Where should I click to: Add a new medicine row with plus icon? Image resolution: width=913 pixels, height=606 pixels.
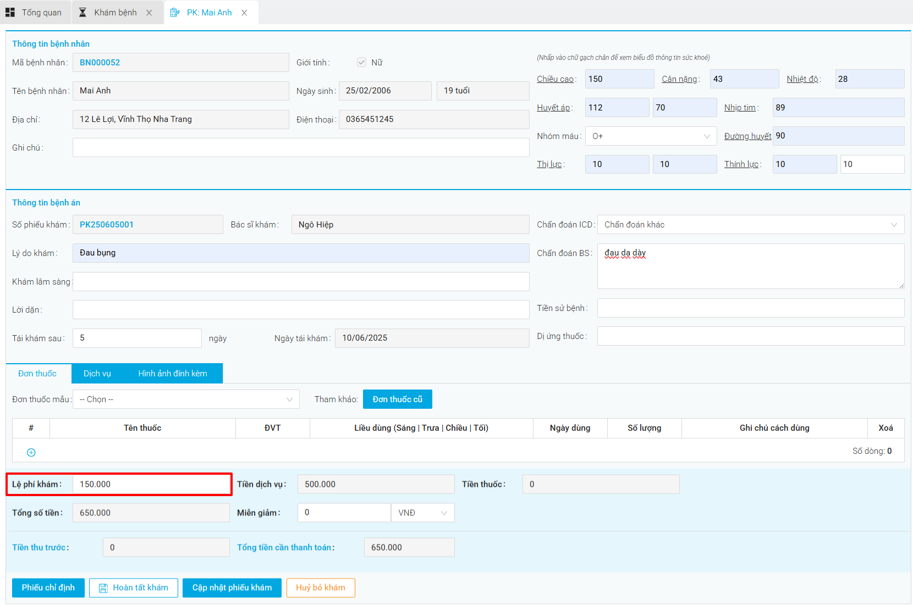31,452
